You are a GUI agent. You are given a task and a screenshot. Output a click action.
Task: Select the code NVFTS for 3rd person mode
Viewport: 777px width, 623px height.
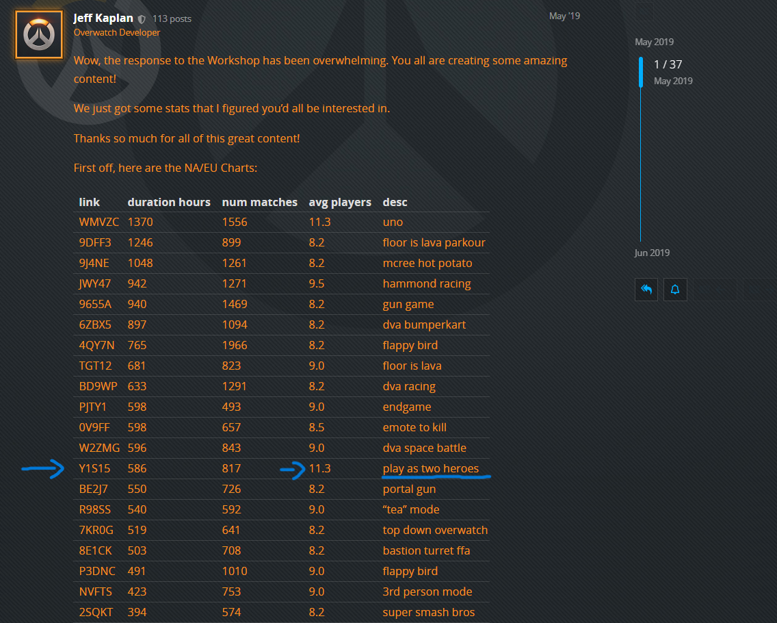point(96,592)
